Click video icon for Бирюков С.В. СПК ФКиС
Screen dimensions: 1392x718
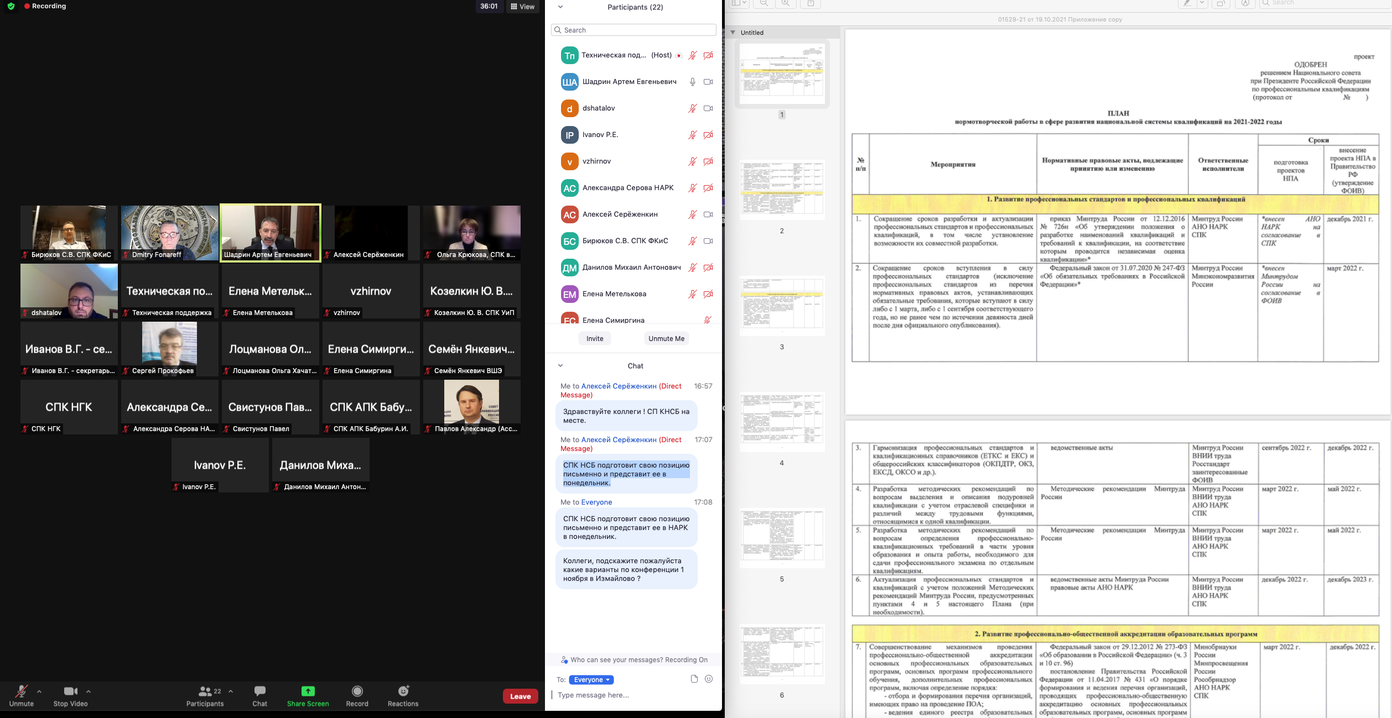tap(708, 241)
